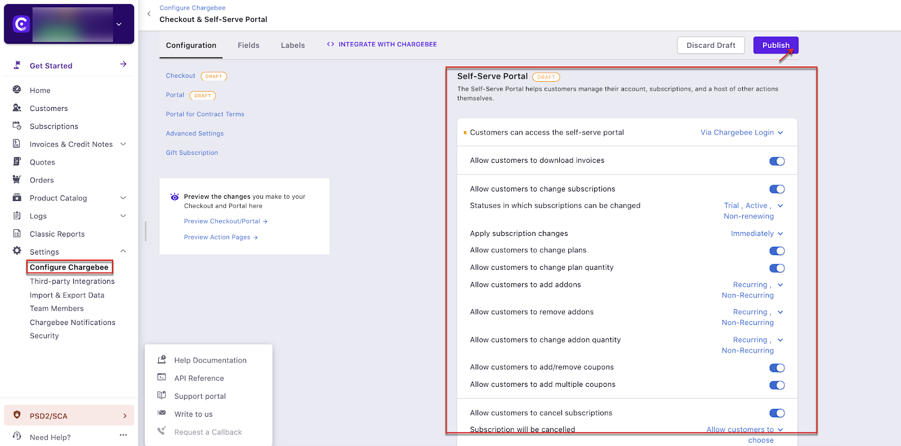Open Chargebee Notifications menu item
The height and width of the screenshot is (446, 901).
click(73, 322)
